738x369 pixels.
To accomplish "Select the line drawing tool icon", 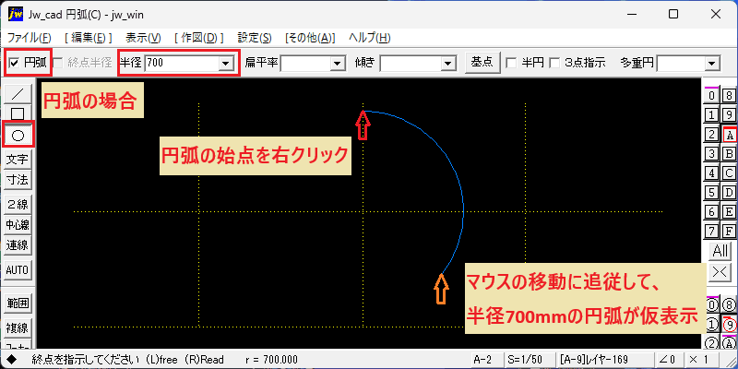I will tap(18, 94).
